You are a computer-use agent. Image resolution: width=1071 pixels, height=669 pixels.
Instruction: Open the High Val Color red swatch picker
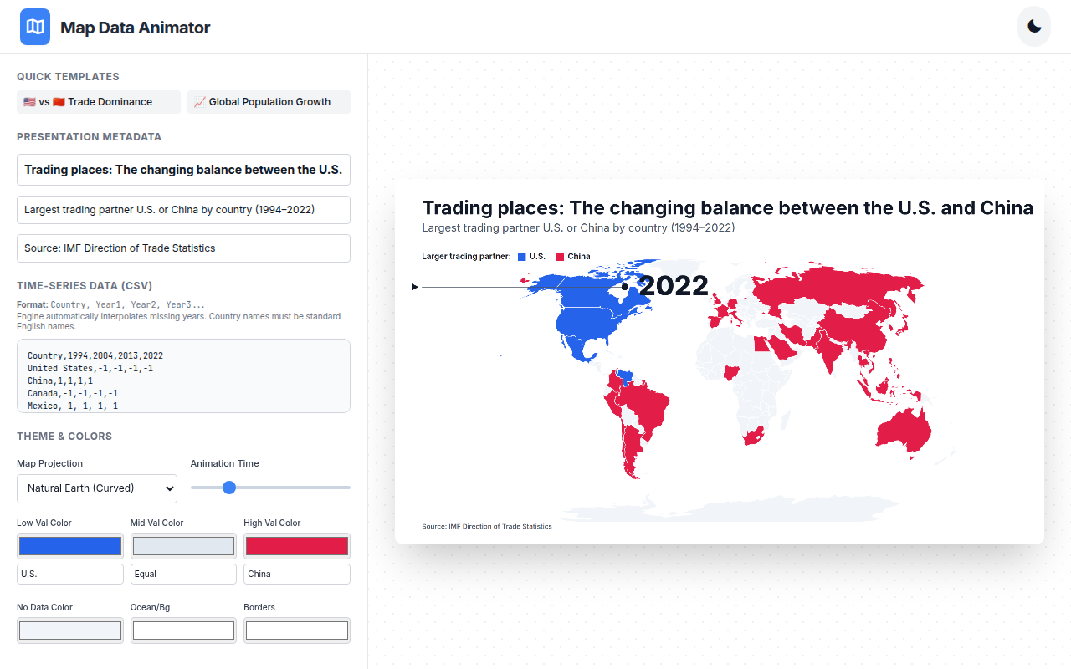296,545
